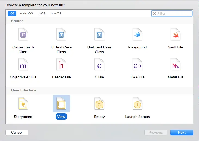Switch to the iOS platform tab
Image resolution: width=199 pixels, height=141 pixels.
pos(12,13)
